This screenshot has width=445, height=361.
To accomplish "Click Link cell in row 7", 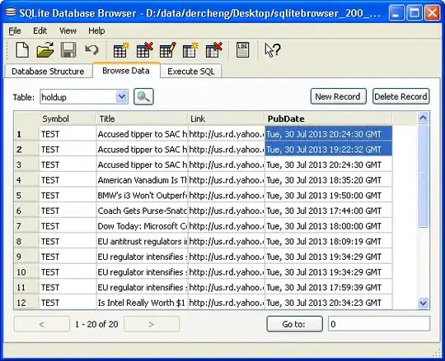I will tap(226, 226).
